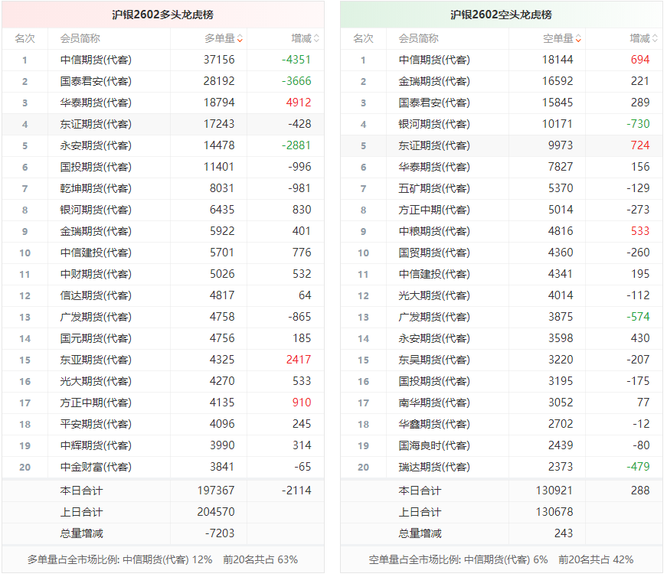This screenshot has height=577, width=667.
Task: Select 平安期货(代客) row
Action: pyautogui.click(x=163, y=424)
